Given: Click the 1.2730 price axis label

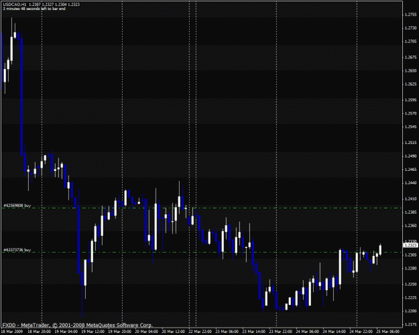Looking at the screenshot, I should pyautogui.click(x=410, y=27).
